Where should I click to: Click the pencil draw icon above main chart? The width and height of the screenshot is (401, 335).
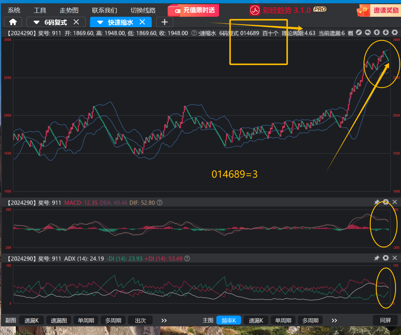[359, 33]
